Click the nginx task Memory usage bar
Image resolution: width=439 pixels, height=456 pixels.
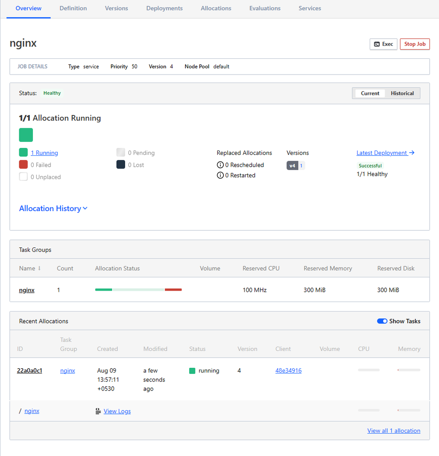(x=409, y=410)
